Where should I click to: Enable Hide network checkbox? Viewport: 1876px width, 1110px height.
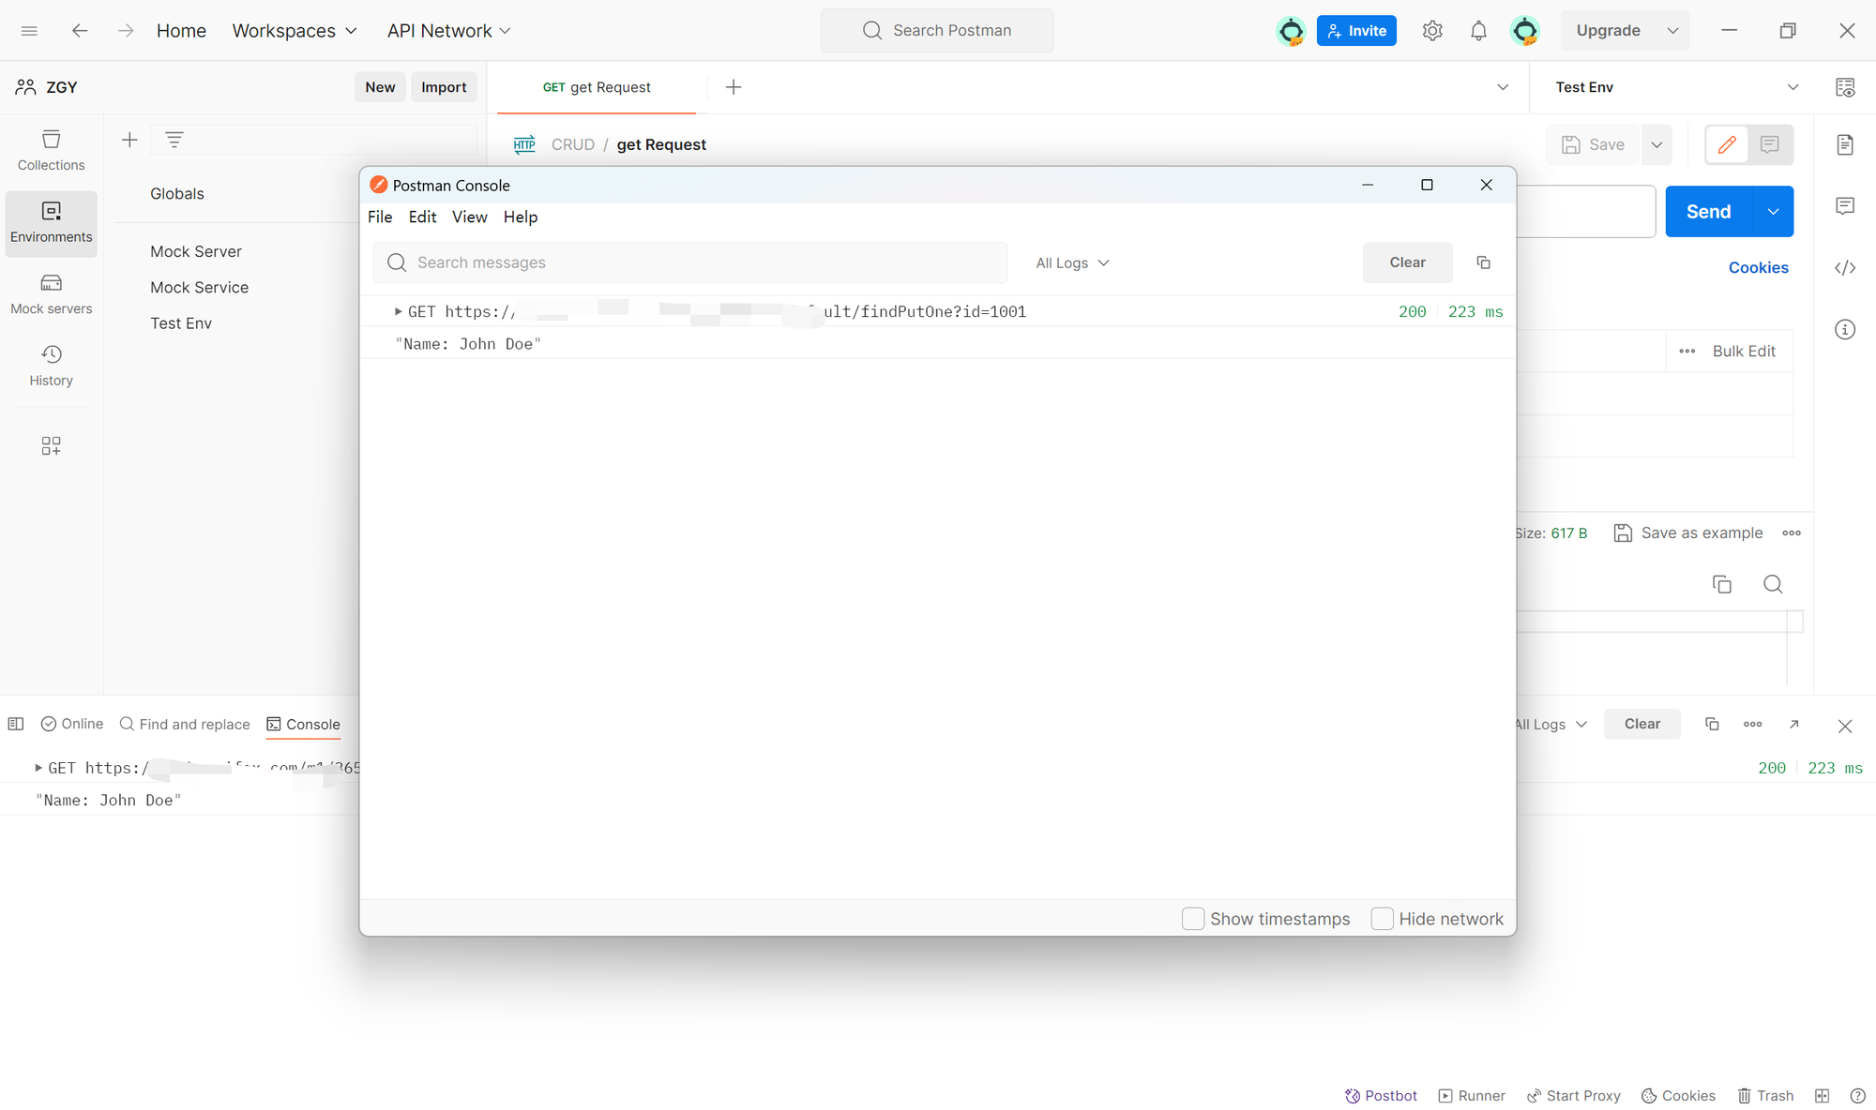(x=1382, y=919)
